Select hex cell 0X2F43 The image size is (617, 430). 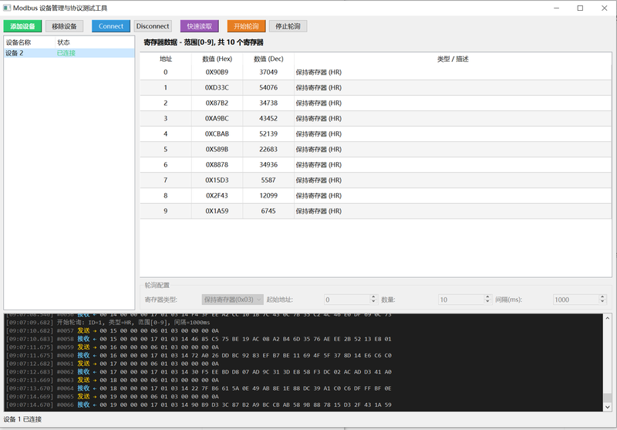point(217,196)
